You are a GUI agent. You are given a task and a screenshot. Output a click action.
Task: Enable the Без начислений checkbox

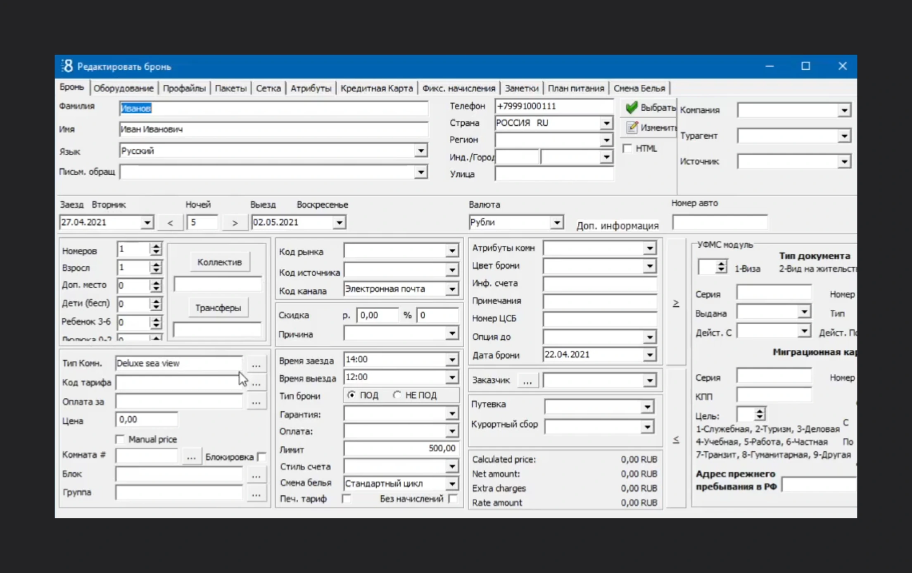tap(453, 499)
